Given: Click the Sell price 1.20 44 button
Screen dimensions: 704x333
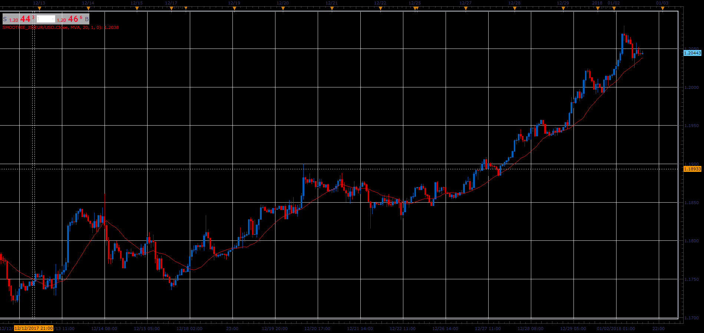Looking at the screenshot, I should point(19,19).
